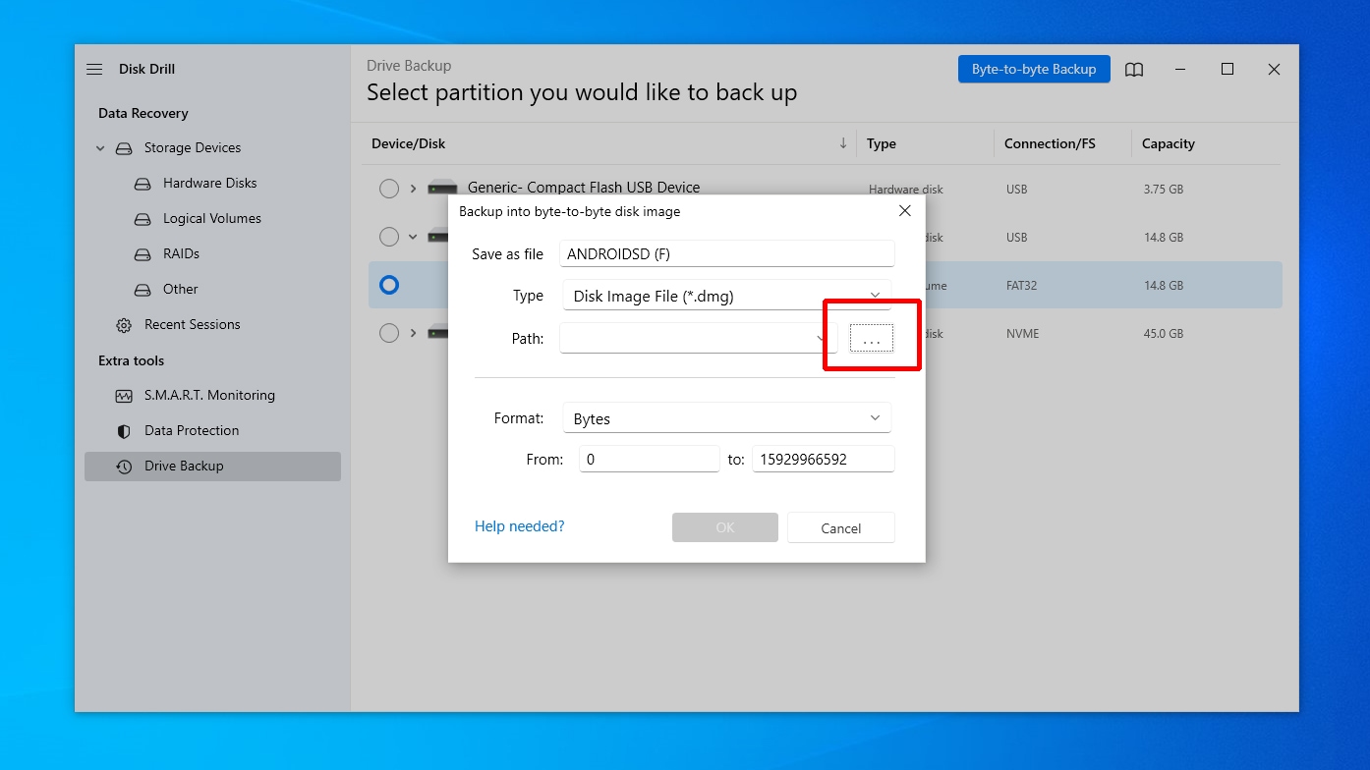Collapse the Storage Devices tree
This screenshot has height=770, width=1370.
(x=100, y=148)
